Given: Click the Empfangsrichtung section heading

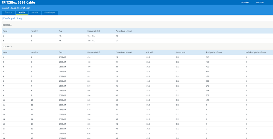Looking at the screenshot, I should click(13, 18).
